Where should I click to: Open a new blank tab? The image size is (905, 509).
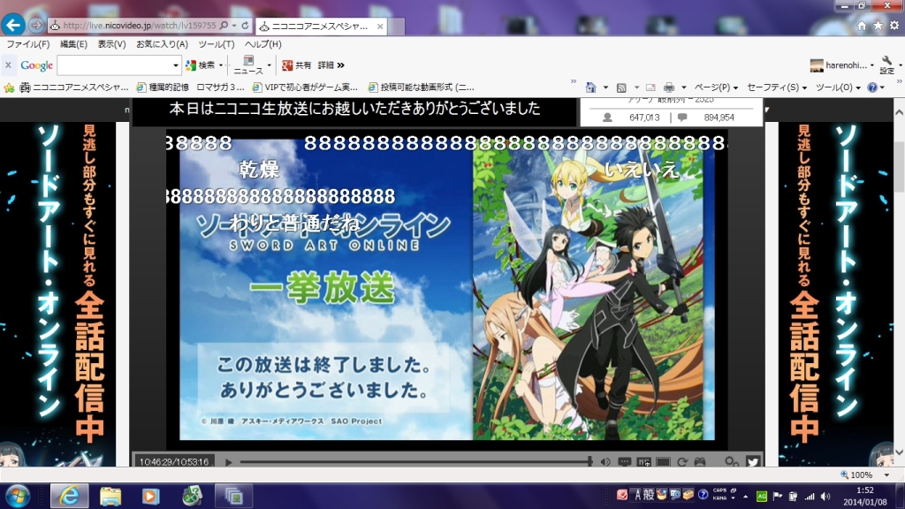(x=396, y=27)
